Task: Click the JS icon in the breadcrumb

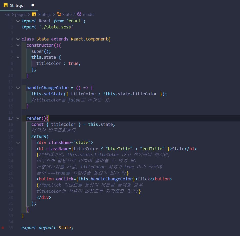Action: coord(34,15)
